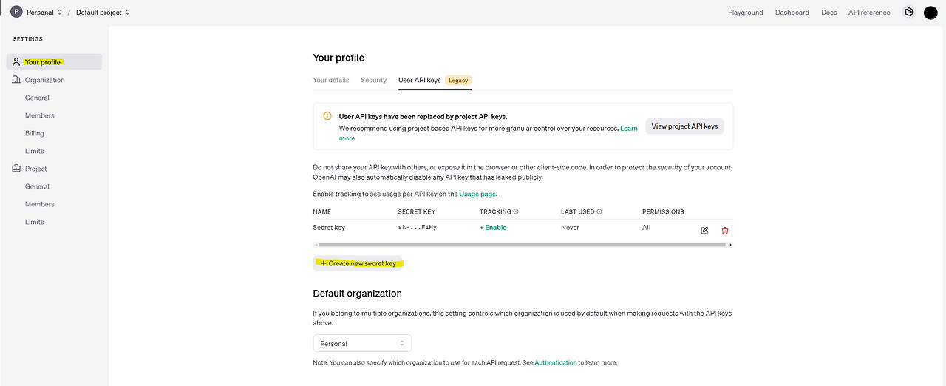Open the Your details tab
Image resolution: width=946 pixels, height=386 pixels.
[x=330, y=80]
